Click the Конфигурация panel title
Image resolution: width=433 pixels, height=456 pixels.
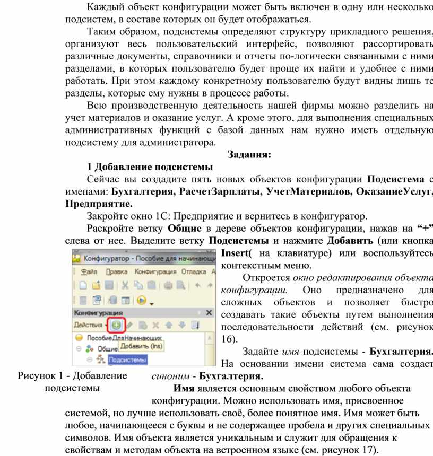coord(98,313)
